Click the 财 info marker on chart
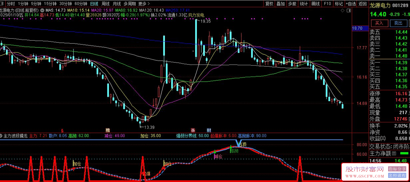 (209, 130)
